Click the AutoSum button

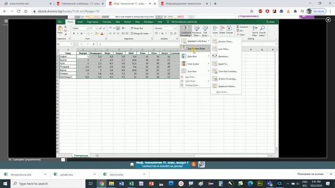tap(243, 27)
